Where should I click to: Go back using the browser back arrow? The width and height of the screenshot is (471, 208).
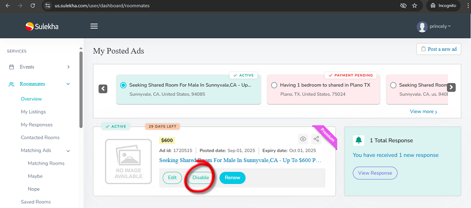click(x=7, y=5)
